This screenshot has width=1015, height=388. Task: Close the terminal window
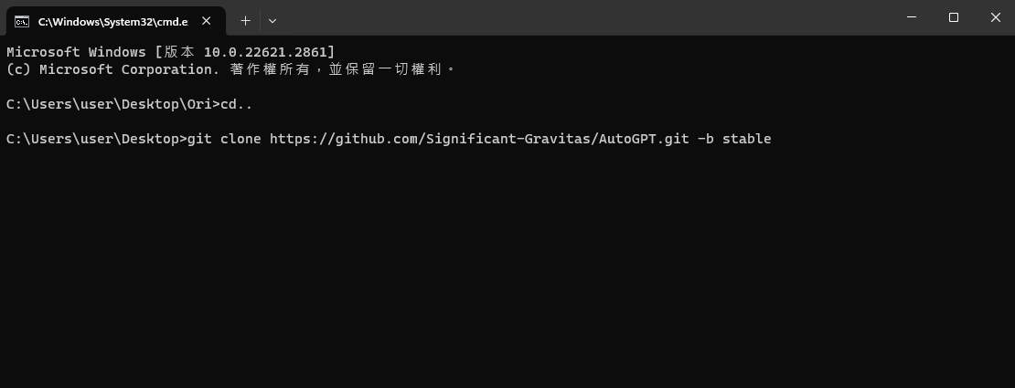(x=996, y=17)
